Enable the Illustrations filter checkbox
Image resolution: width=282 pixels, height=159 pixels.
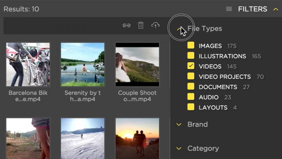click(191, 56)
